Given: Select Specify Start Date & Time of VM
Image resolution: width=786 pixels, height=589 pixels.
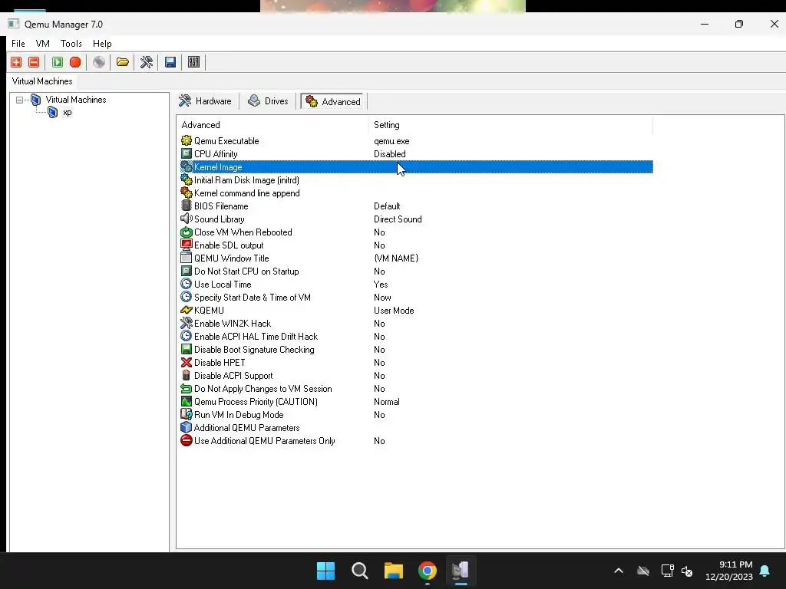Looking at the screenshot, I should 417,297.
